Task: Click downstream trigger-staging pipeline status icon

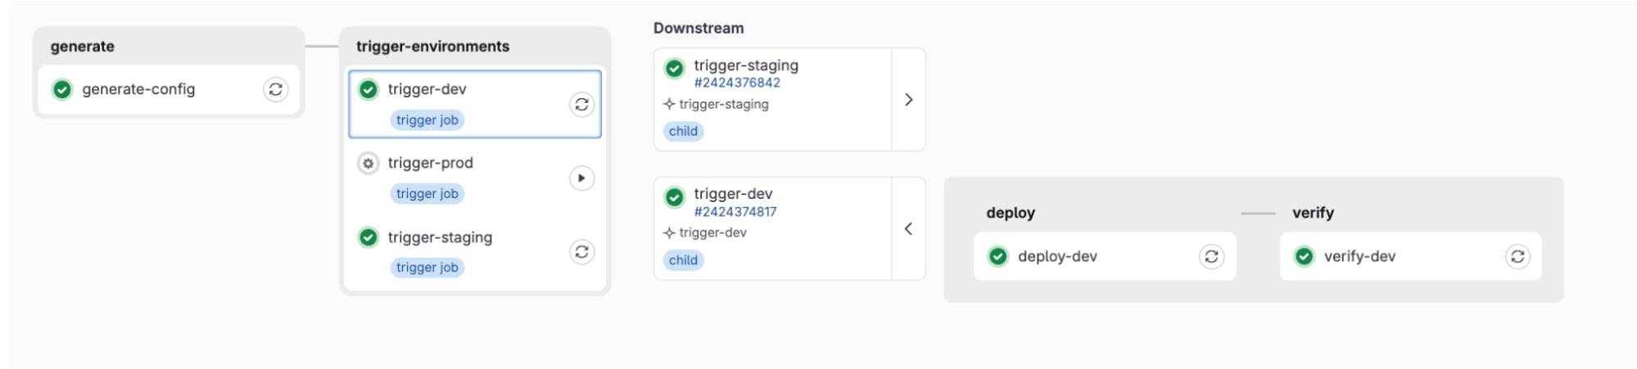Action: point(675,68)
